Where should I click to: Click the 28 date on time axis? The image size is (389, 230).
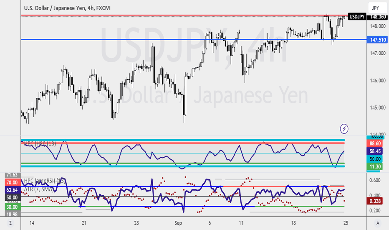pyautogui.click(x=136, y=223)
